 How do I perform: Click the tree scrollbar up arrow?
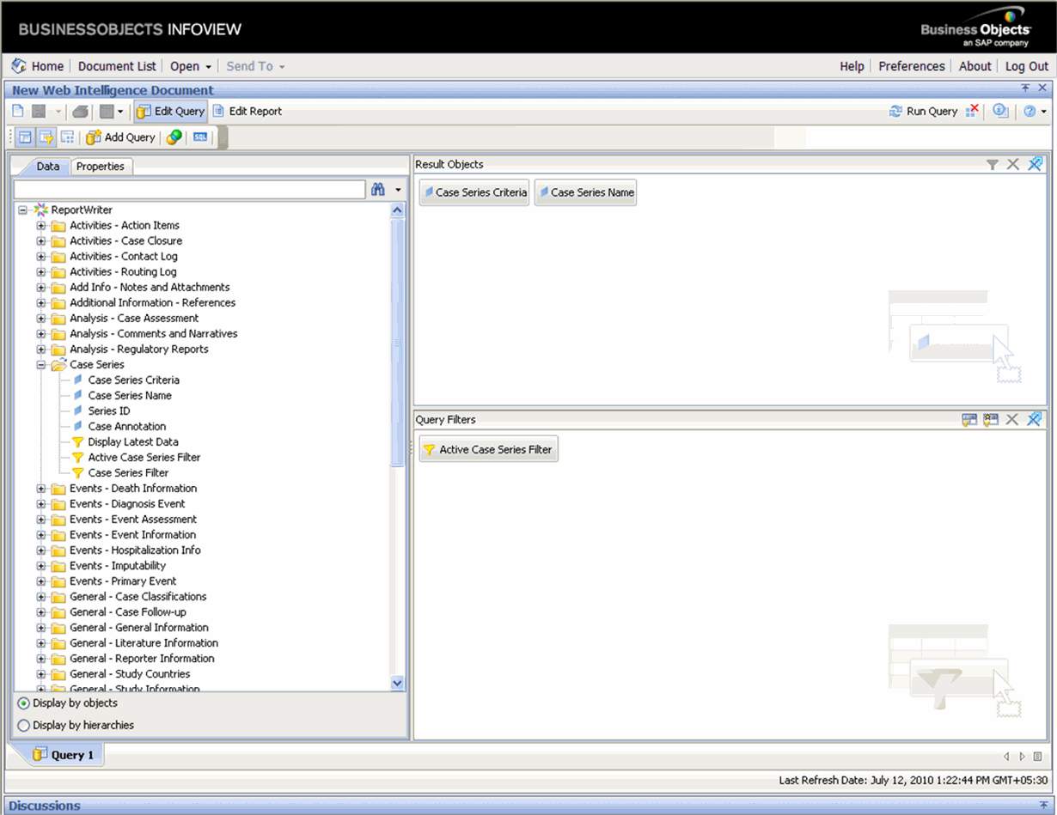click(x=397, y=210)
